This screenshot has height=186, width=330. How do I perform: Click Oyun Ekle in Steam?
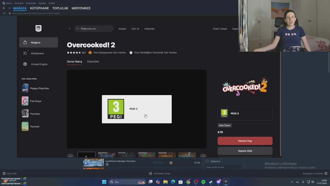tap(10, 174)
